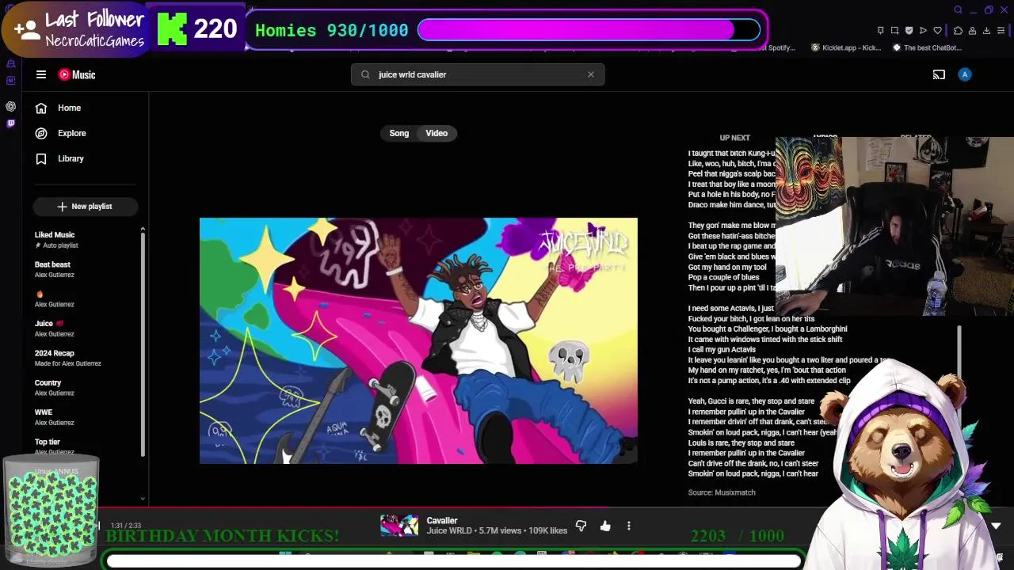Open the Beat beast playlist

(x=86, y=269)
